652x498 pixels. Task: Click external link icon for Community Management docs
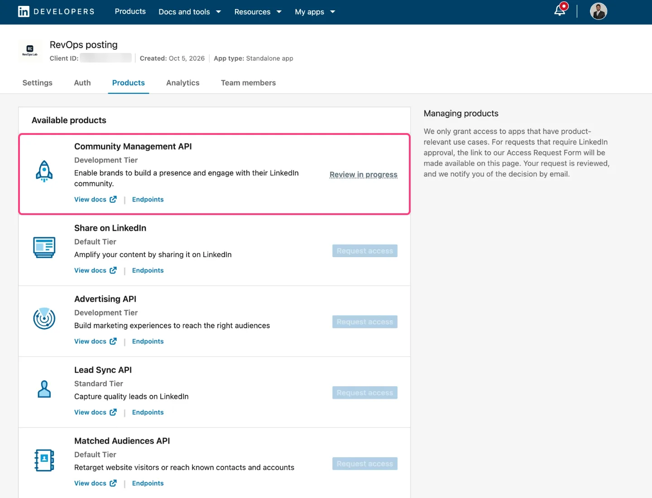coord(113,199)
